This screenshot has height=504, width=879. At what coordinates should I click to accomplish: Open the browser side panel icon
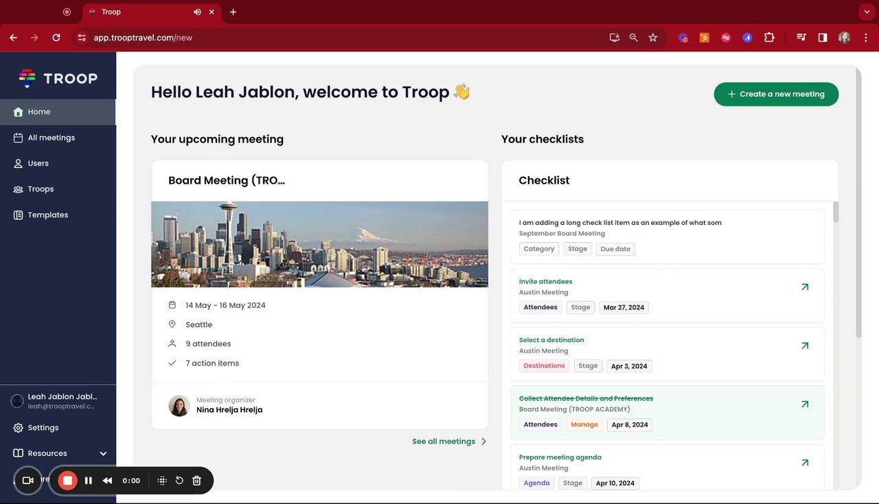pos(823,38)
